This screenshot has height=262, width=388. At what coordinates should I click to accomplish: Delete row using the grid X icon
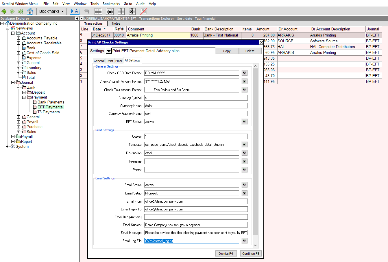click(110, 11)
